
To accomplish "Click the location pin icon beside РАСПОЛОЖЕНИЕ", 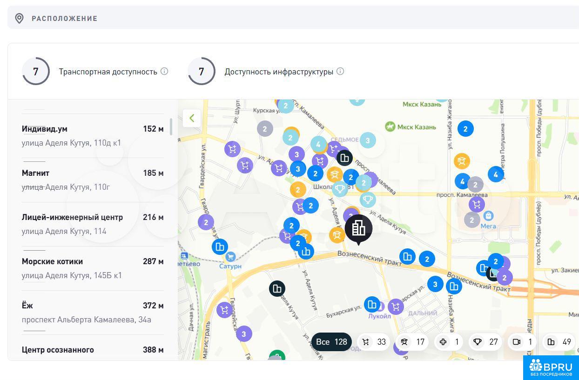I will coord(19,19).
